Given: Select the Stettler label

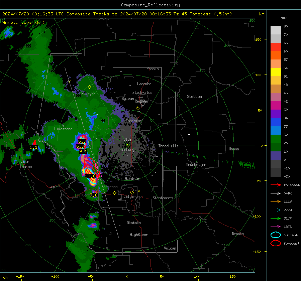Looking at the screenshot, I should [195, 97].
